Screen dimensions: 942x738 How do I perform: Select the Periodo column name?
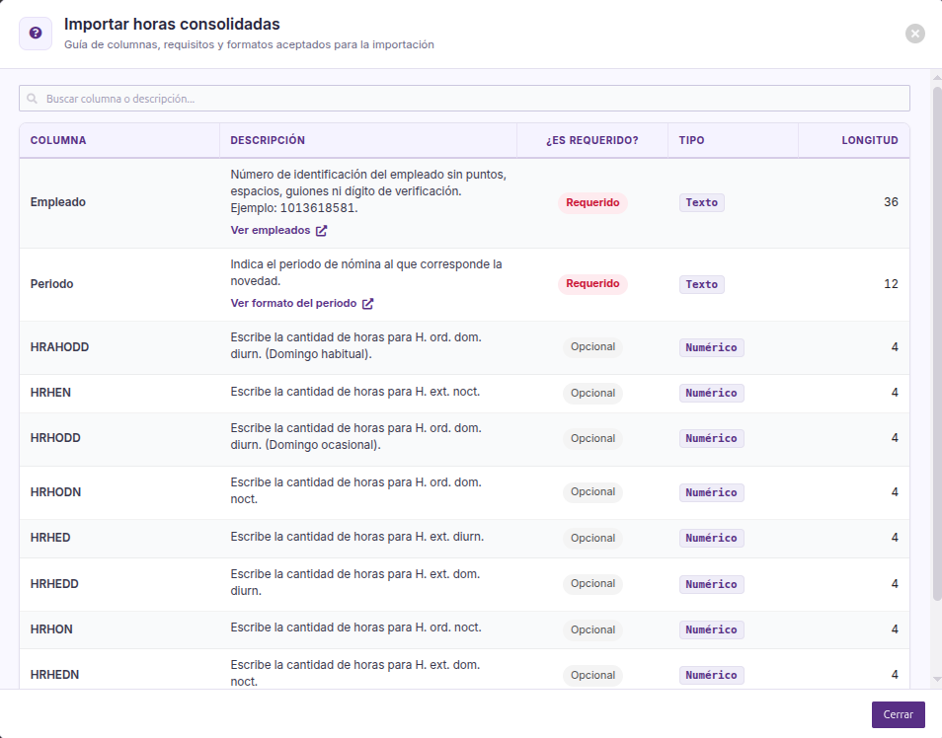click(51, 284)
